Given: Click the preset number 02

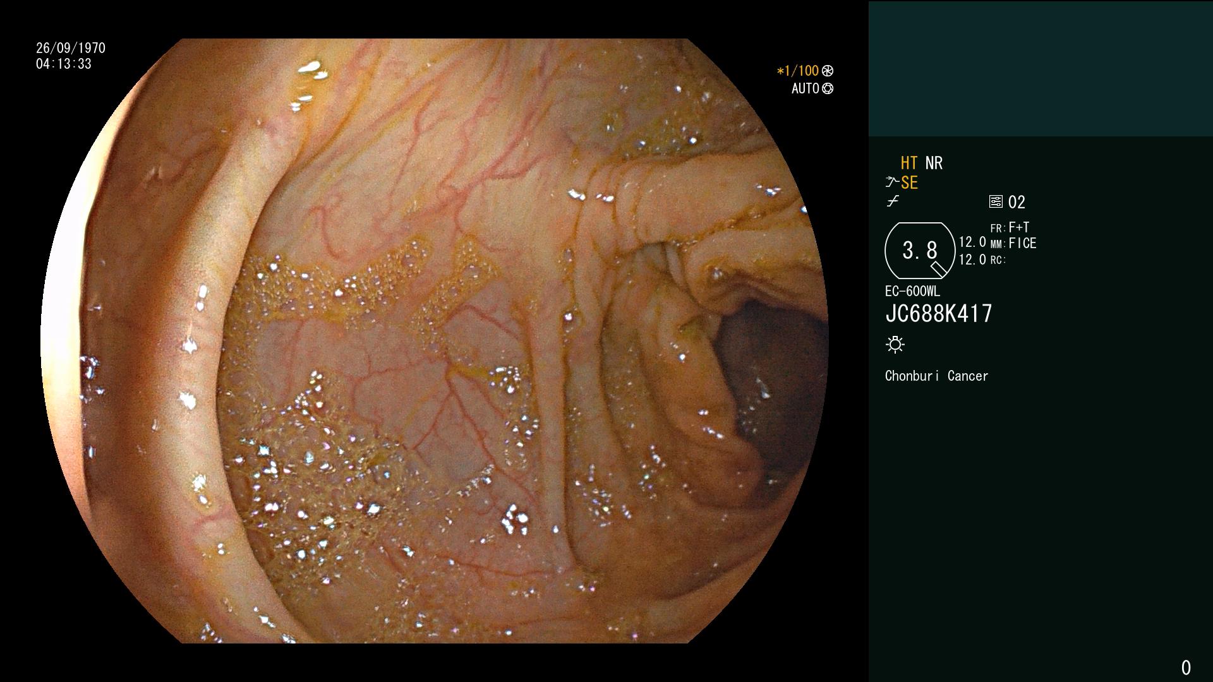Looking at the screenshot, I should 1017,202.
